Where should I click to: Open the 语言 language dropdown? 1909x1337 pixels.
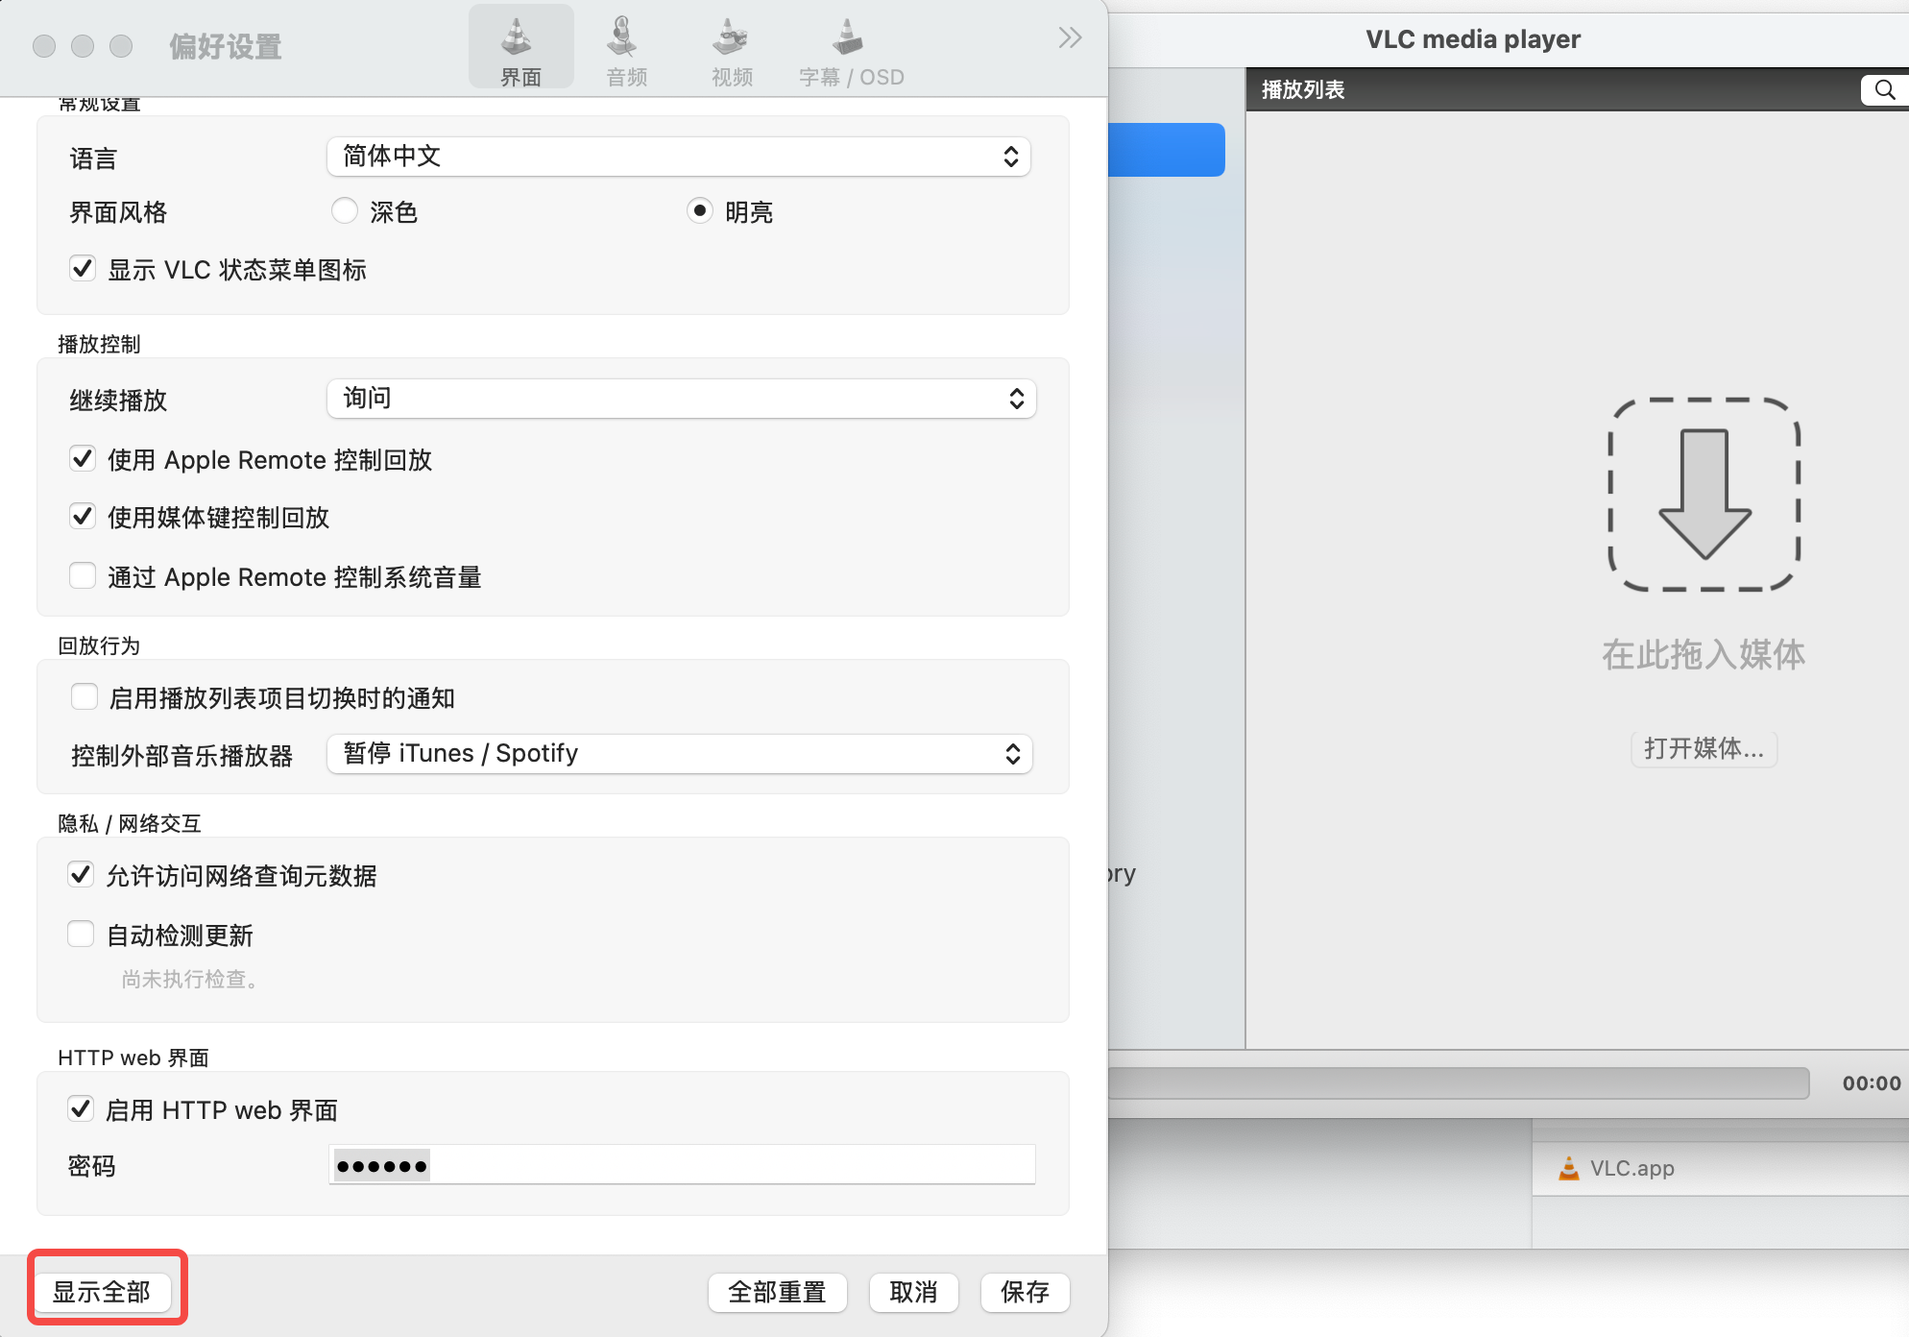[678, 157]
